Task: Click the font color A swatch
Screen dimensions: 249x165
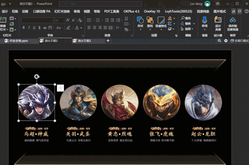Action: pyautogui.click(x=77, y=28)
